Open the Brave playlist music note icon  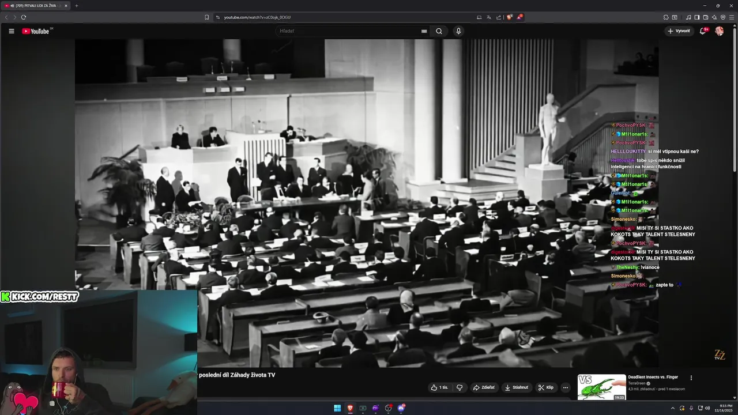(x=688, y=17)
